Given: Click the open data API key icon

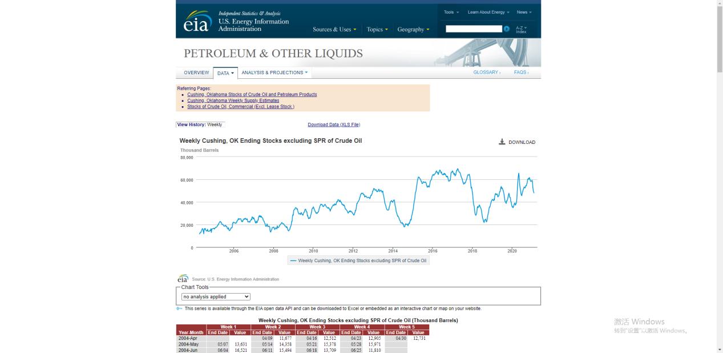Looking at the screenshot, I should coord(179,308).
